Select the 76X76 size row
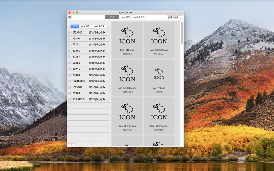Image resolution: width=274 pixels, height=171 pixels. pos(88,39)
